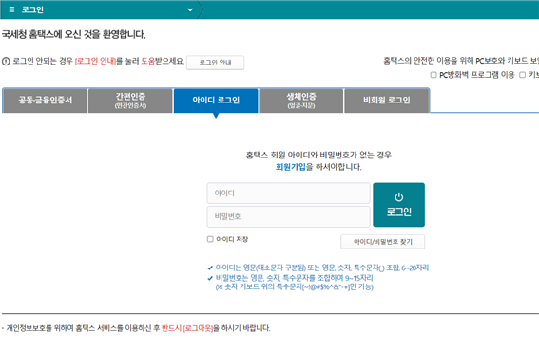Click 아이디/비밀번호 찾기 button
Screen dimensions: 539x351
(x=382, y=242)
